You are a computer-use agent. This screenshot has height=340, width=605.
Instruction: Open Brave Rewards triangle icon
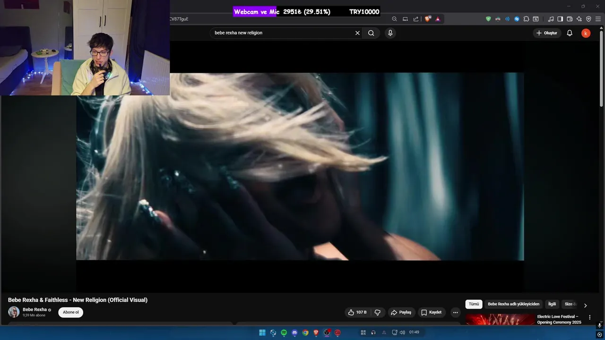438,19
